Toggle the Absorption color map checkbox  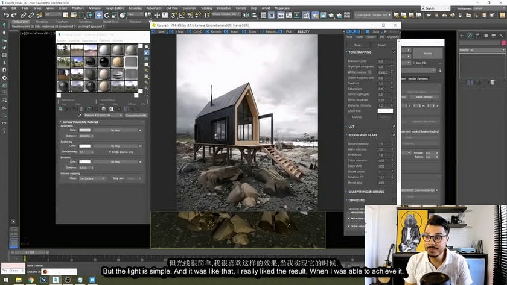[x=140, y=130]
